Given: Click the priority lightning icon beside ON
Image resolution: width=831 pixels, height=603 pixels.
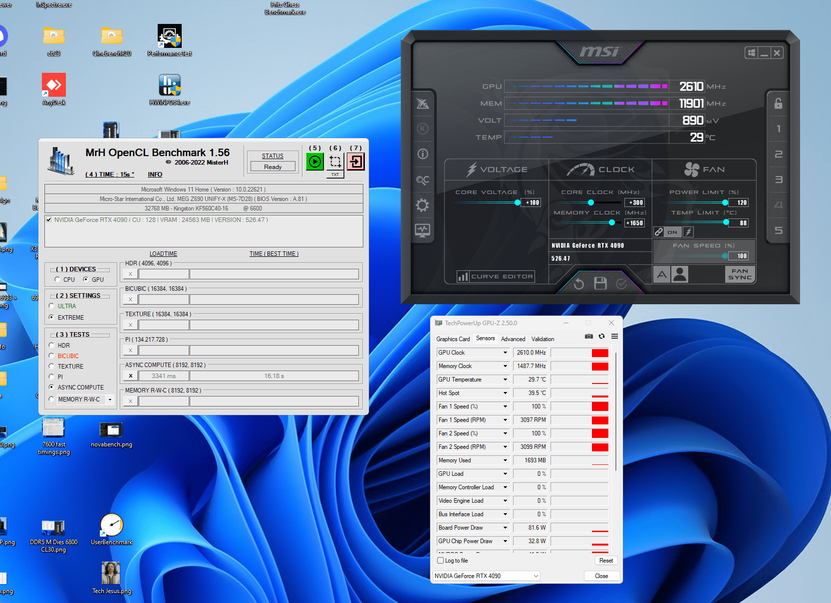Looking at the screenshot, I should pos(688,232).
